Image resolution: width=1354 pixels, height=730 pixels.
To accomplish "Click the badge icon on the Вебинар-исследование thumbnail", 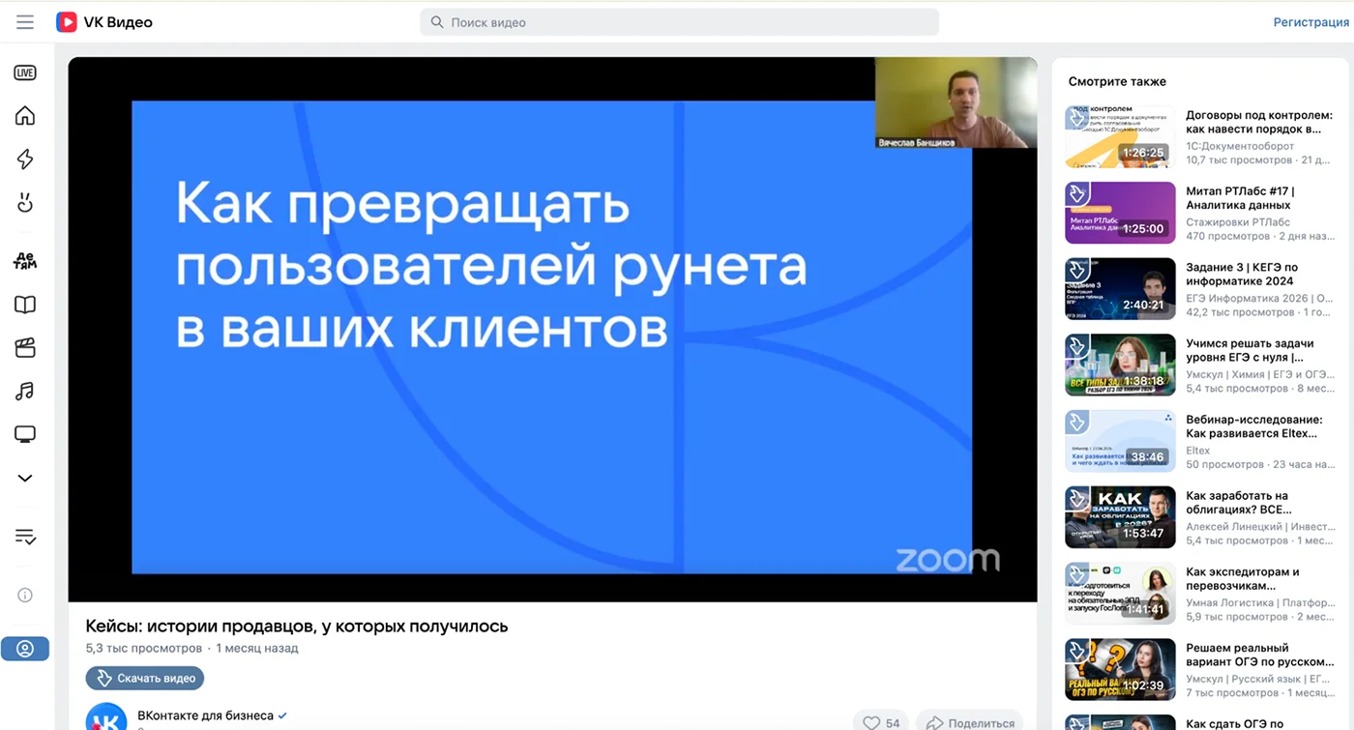I will click(1076, 422).
